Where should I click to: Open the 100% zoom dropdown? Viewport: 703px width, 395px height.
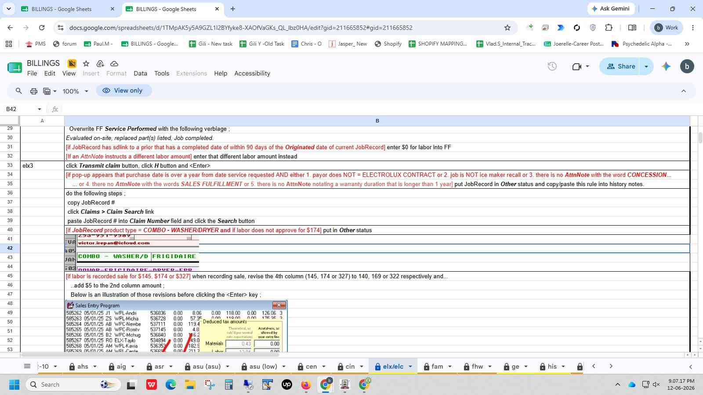pos(75,91)
